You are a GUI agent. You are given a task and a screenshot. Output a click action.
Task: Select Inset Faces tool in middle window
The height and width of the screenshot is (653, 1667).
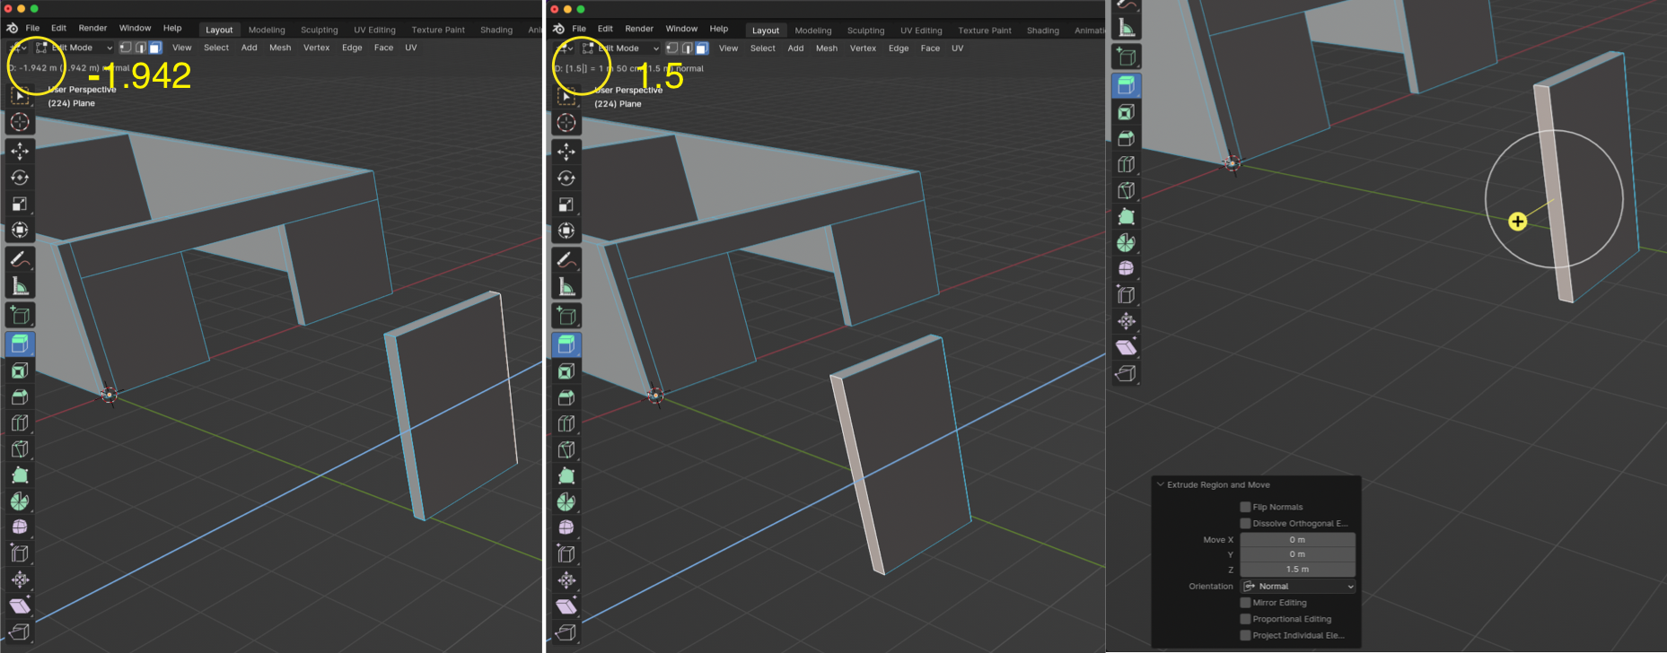566,371
